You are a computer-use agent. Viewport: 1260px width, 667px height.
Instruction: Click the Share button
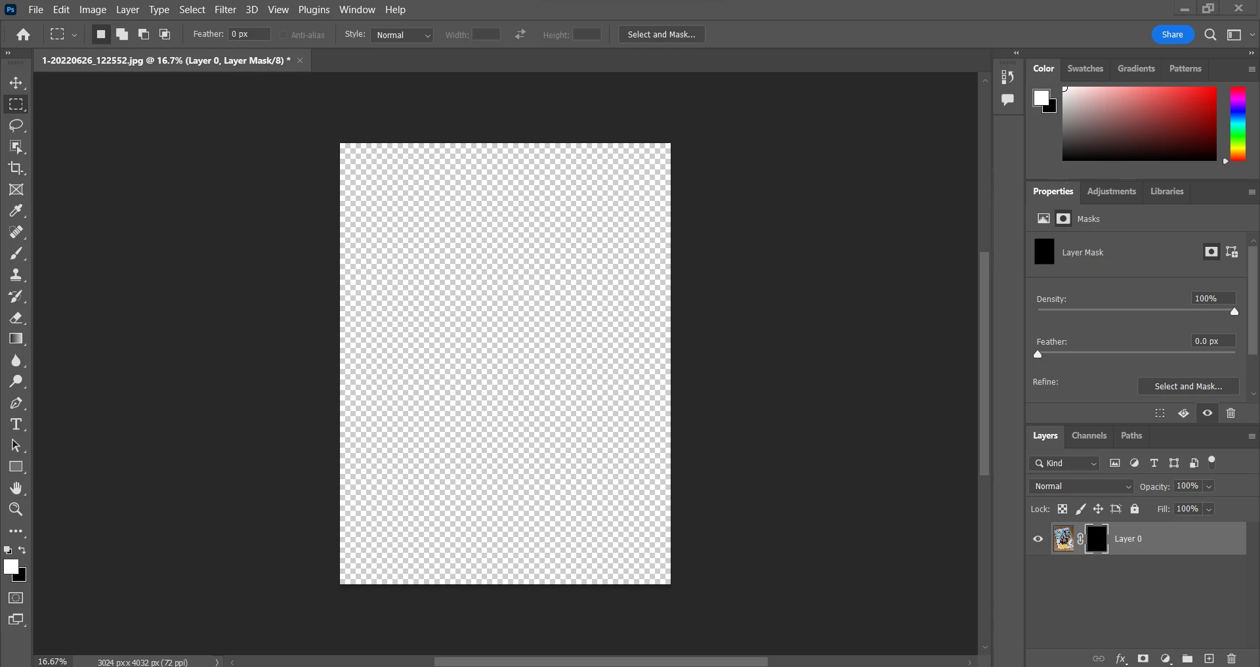[x=1172, y=35]
